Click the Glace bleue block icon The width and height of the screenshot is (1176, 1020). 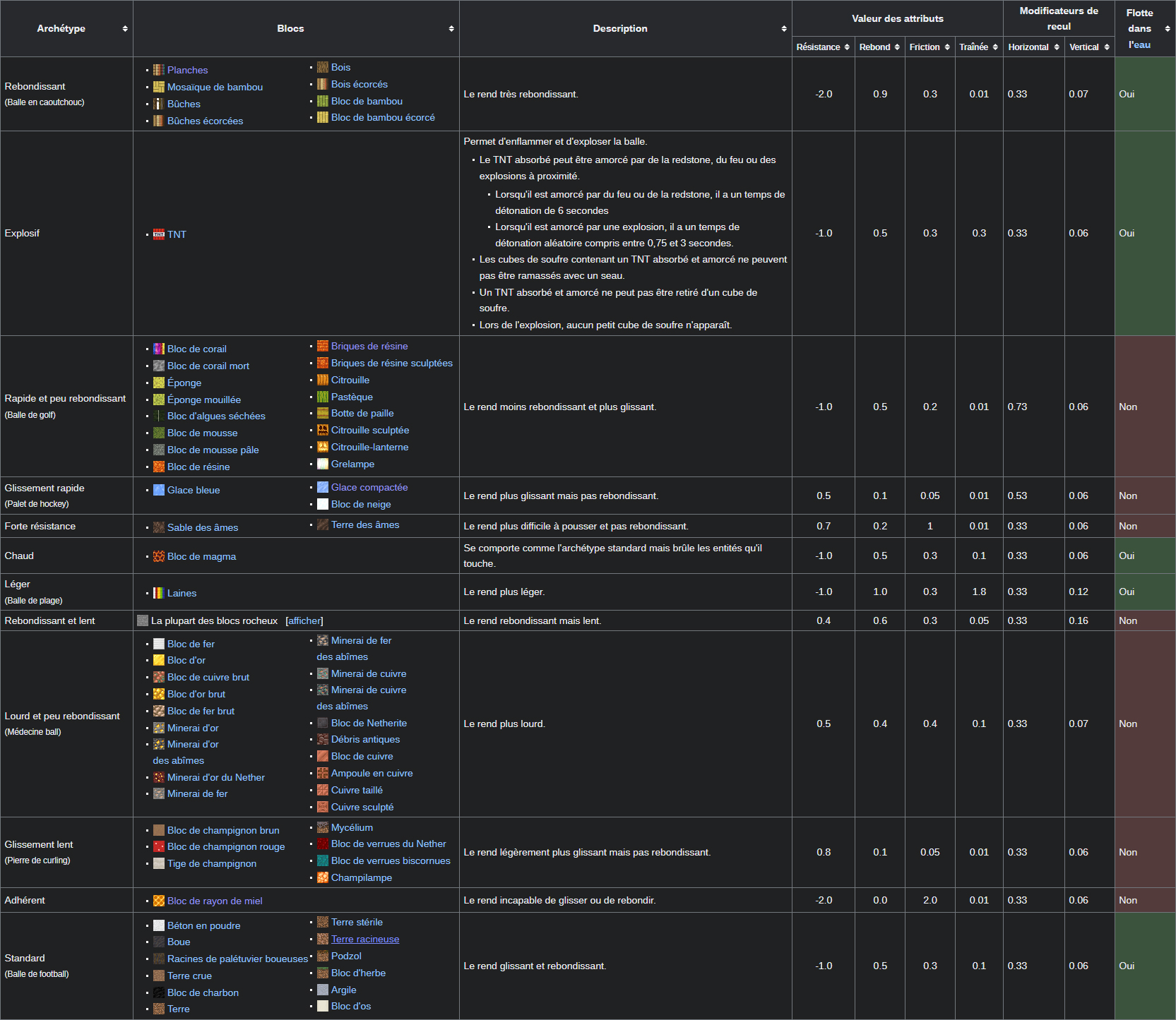click(x=159, y=490)
